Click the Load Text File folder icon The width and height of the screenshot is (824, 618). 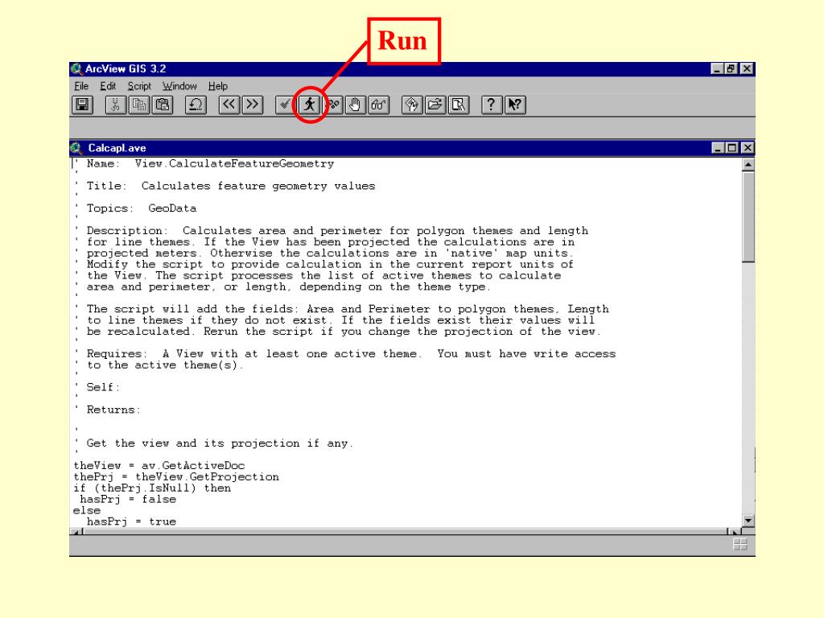[435, 105]
